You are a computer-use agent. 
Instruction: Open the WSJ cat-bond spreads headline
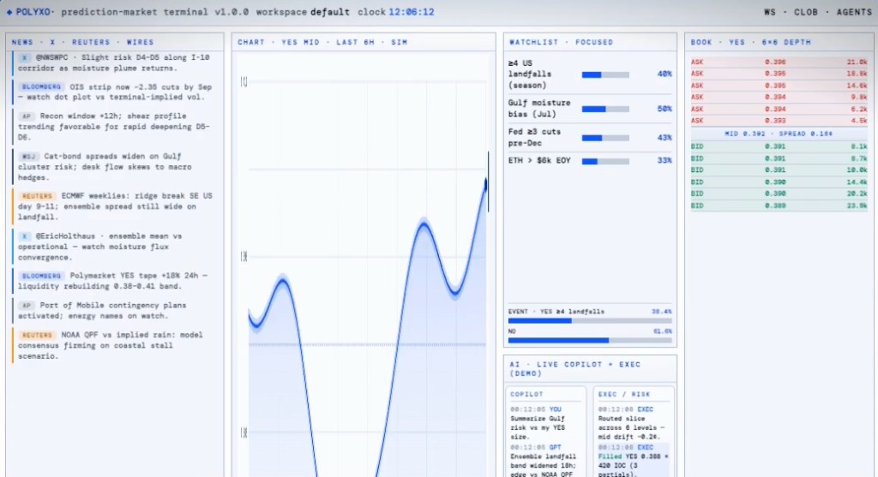click(114, 167)
